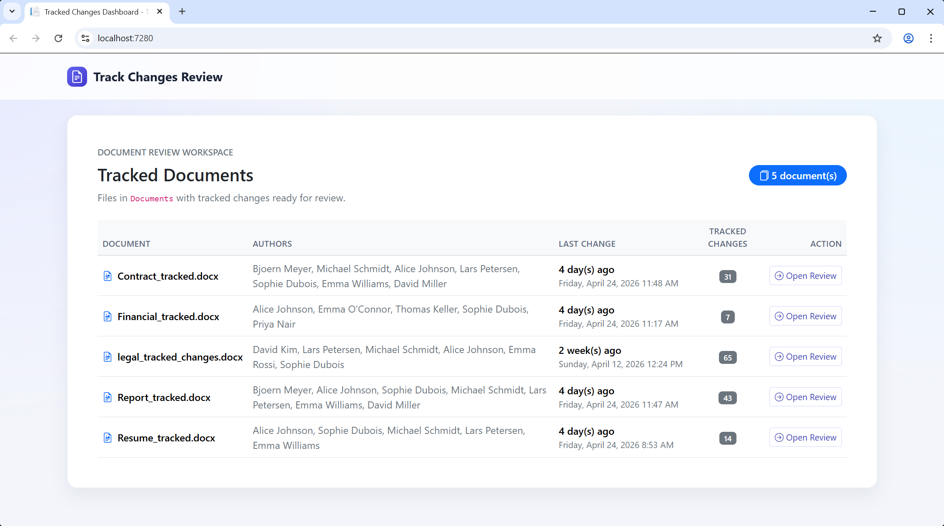Open a new browser tab
Screen dimensions: 944x526
click(182, 12)
